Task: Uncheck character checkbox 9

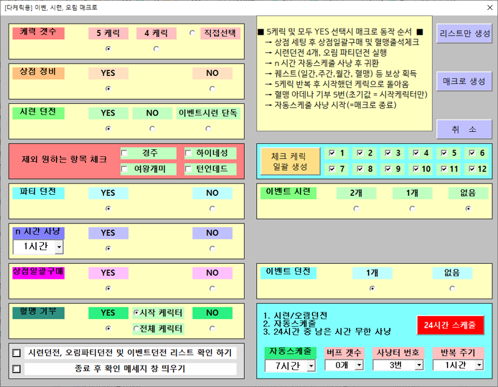Action: coord(388,169)
